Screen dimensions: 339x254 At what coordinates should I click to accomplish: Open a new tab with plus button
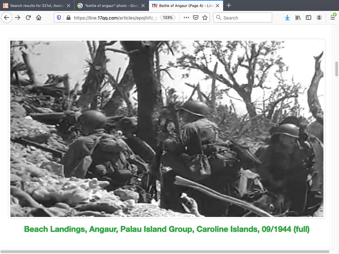point(229,6)
